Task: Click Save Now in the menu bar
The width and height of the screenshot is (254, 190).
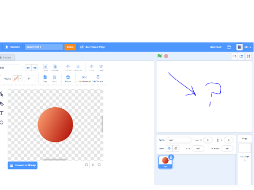Action: (x=216, y=47)
